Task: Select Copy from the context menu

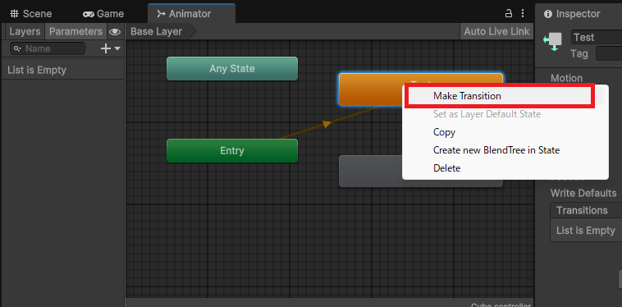Action: point(444,132)
